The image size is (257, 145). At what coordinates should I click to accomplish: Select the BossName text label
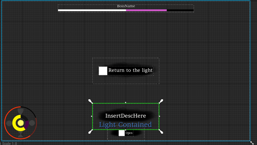click(x=126, y=6)
